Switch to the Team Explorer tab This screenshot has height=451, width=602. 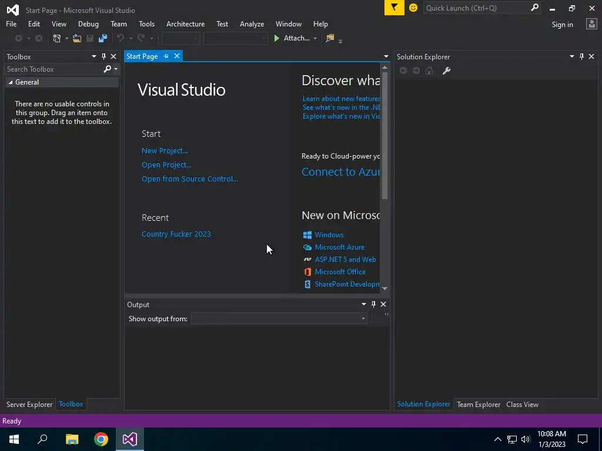[x=479, y=405]
